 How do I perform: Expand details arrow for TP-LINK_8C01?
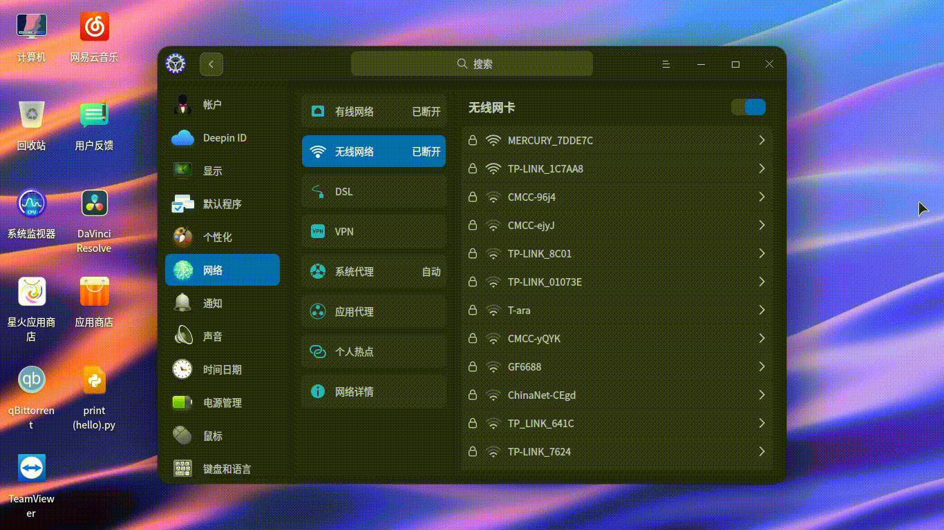[762, 254]
